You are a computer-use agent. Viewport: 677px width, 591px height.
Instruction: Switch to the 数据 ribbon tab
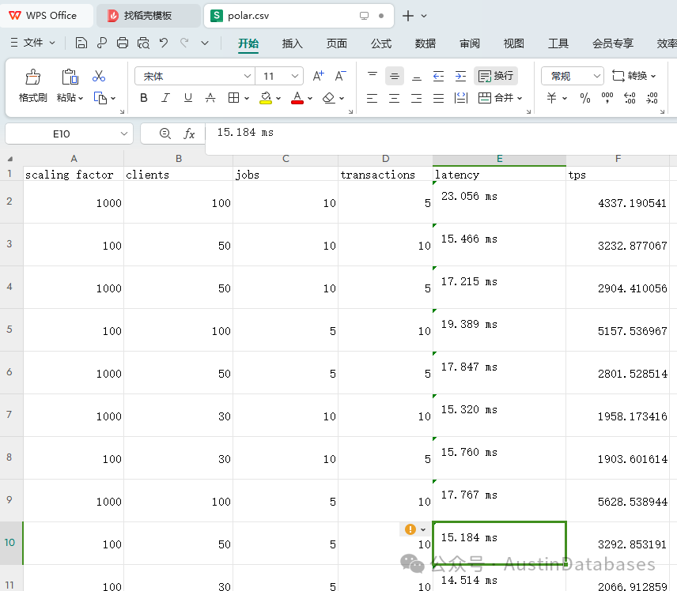[425, 43]
